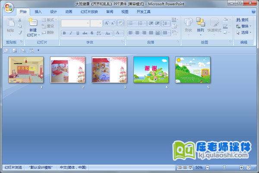Toggle slide sorter view button
The width and height of the screenshot is (259, 173).
185,167
